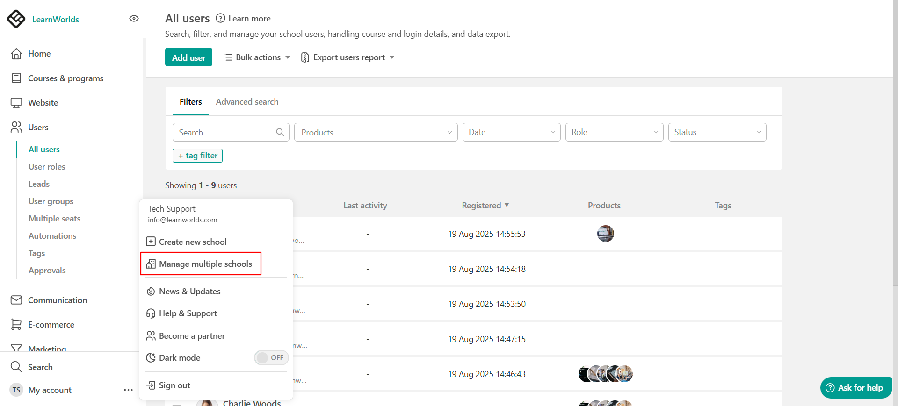Viewport: 898px width, 406px height.
Task: Switch to the Advanced search tab
Action: (247, 101)
